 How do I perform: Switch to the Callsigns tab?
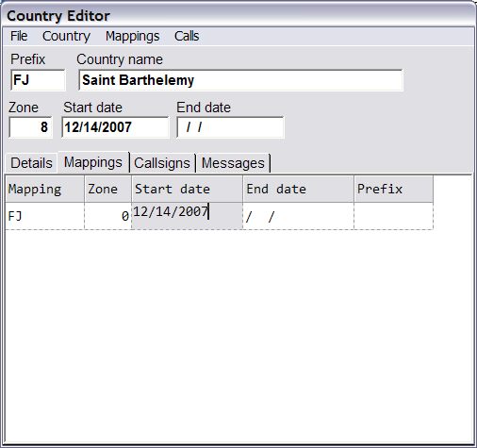click(162, 163)
